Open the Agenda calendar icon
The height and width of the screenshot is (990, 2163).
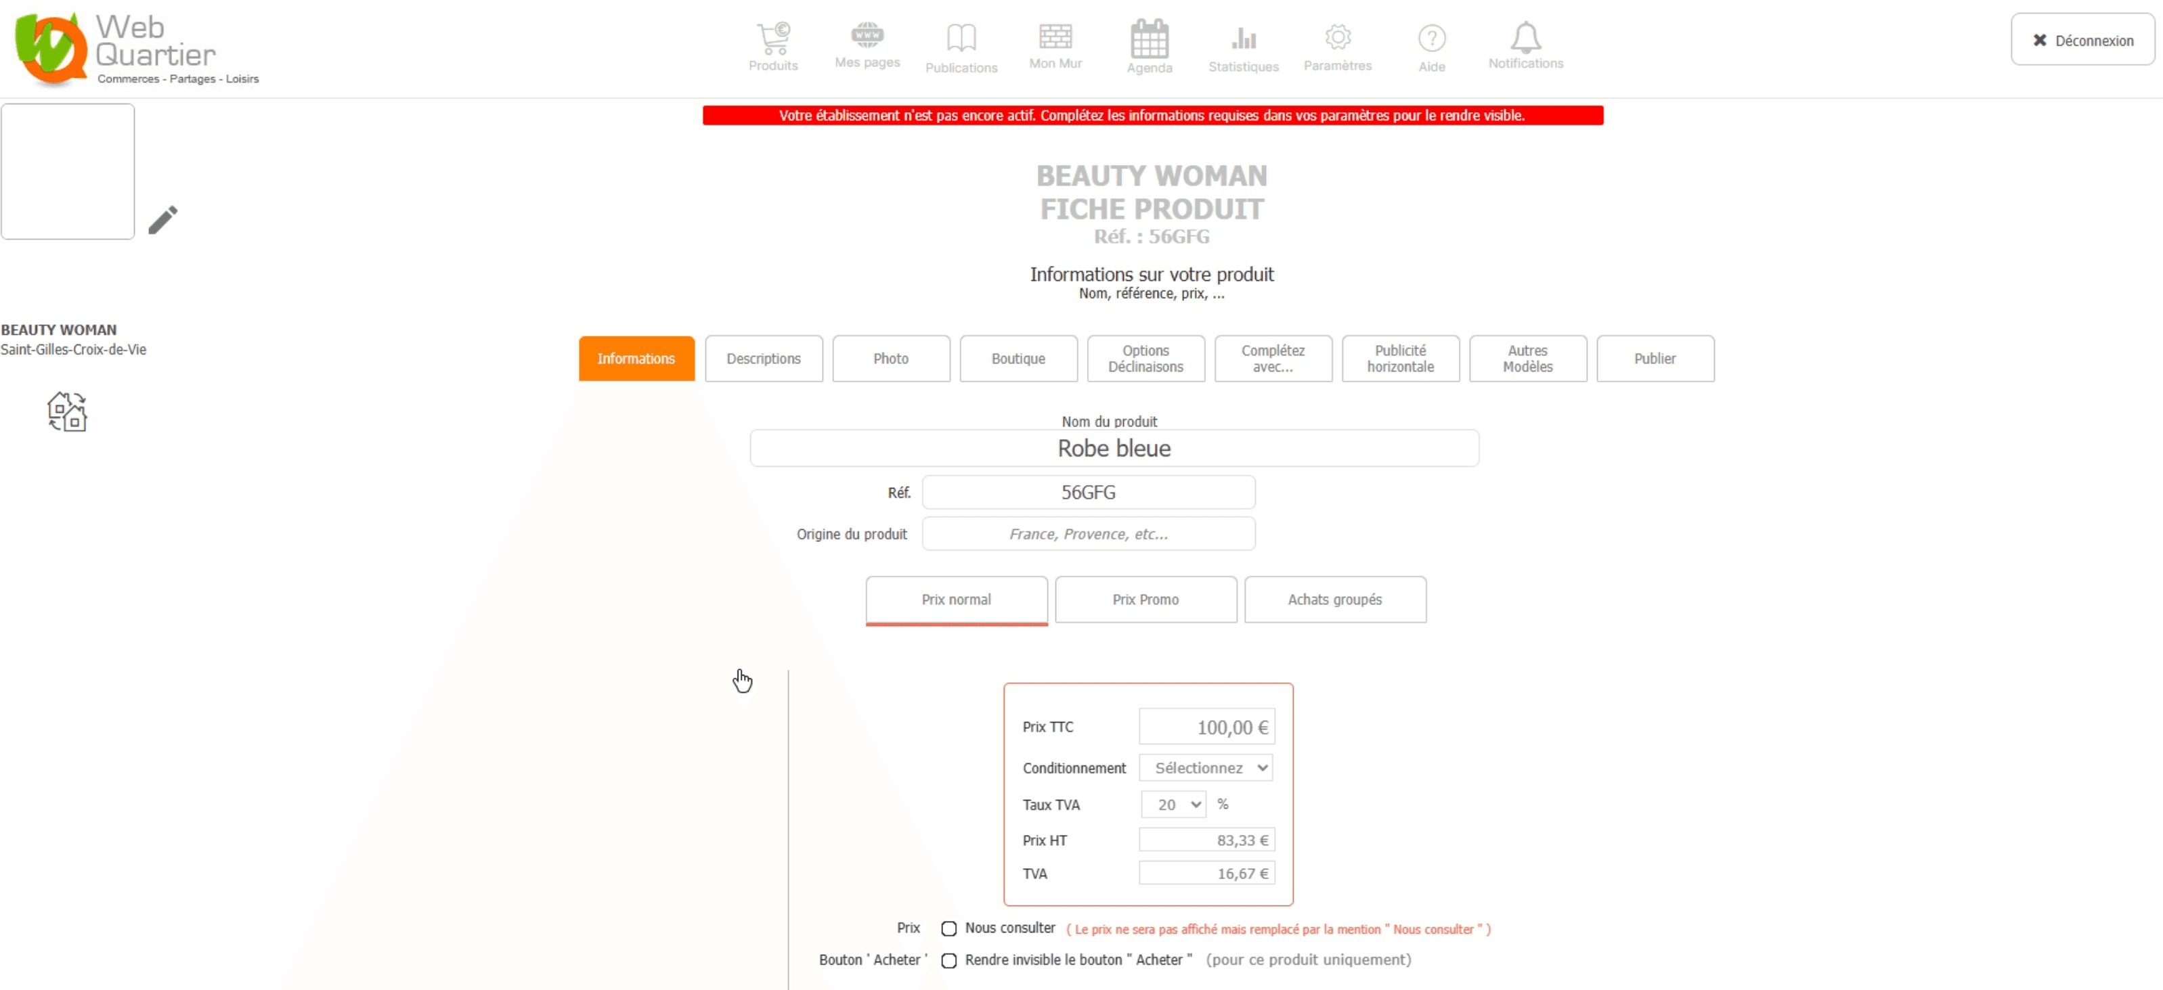click(1149, 39)
